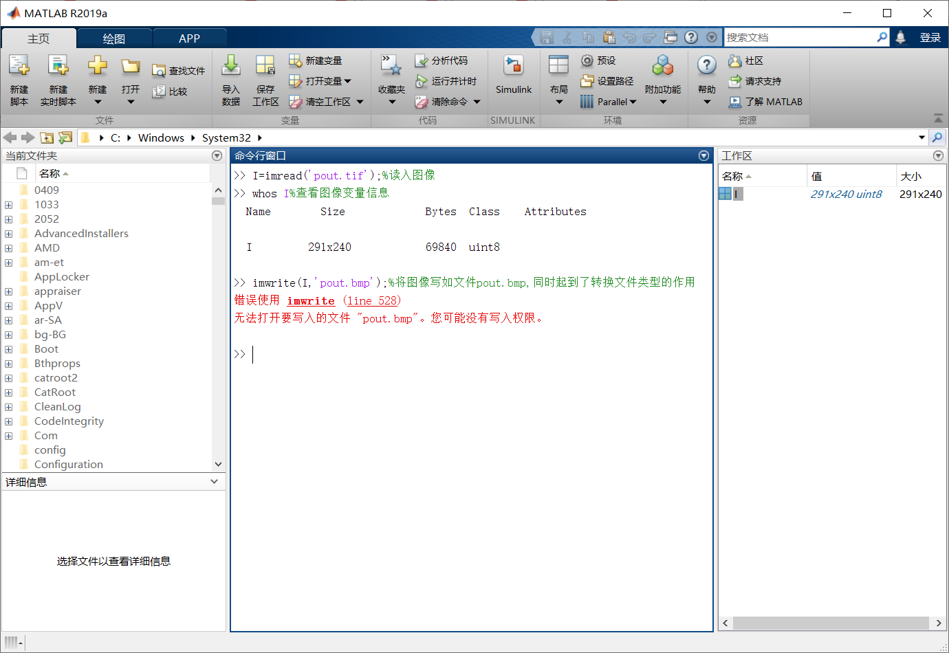The width and height of the screenshot is (949, 653).
Task: Click the 预设 preferences icon
Action: 596,60
